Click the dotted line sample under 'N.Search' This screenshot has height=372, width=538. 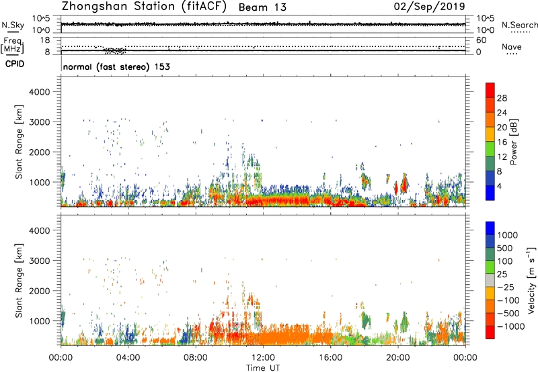(521, 32)
